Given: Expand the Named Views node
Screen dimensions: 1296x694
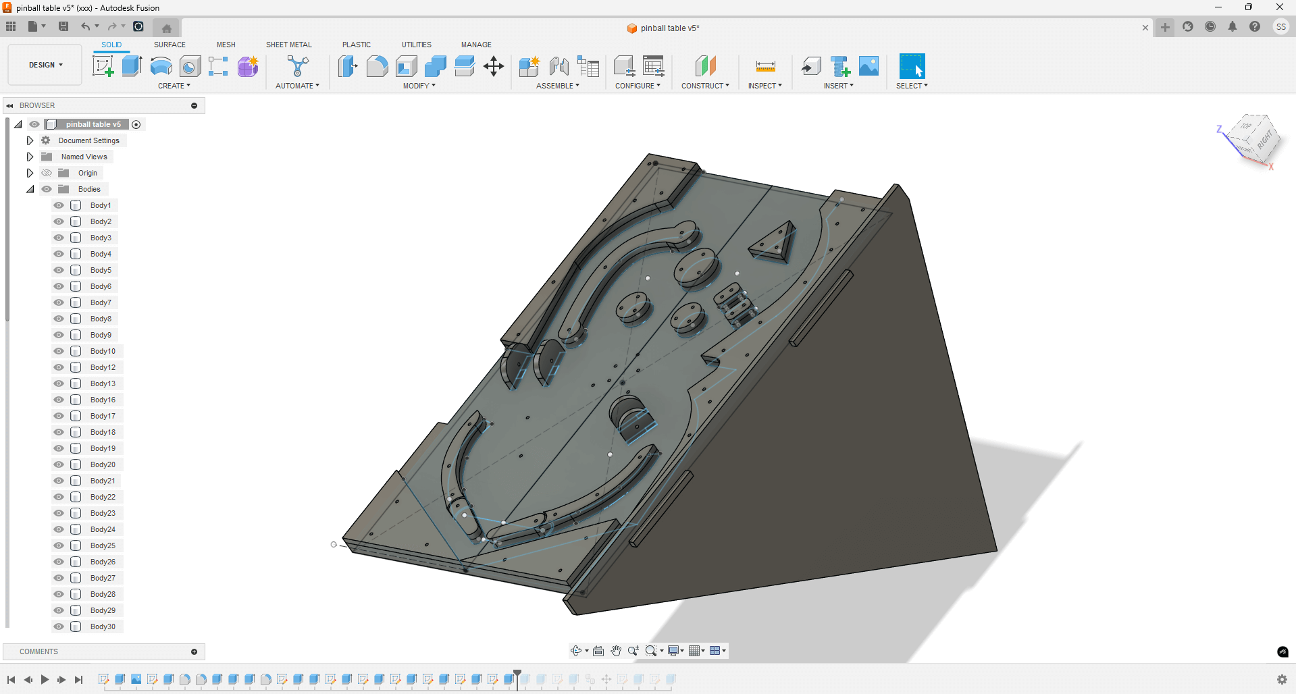Looking at the screenshot, I should [x=30, y=157].
